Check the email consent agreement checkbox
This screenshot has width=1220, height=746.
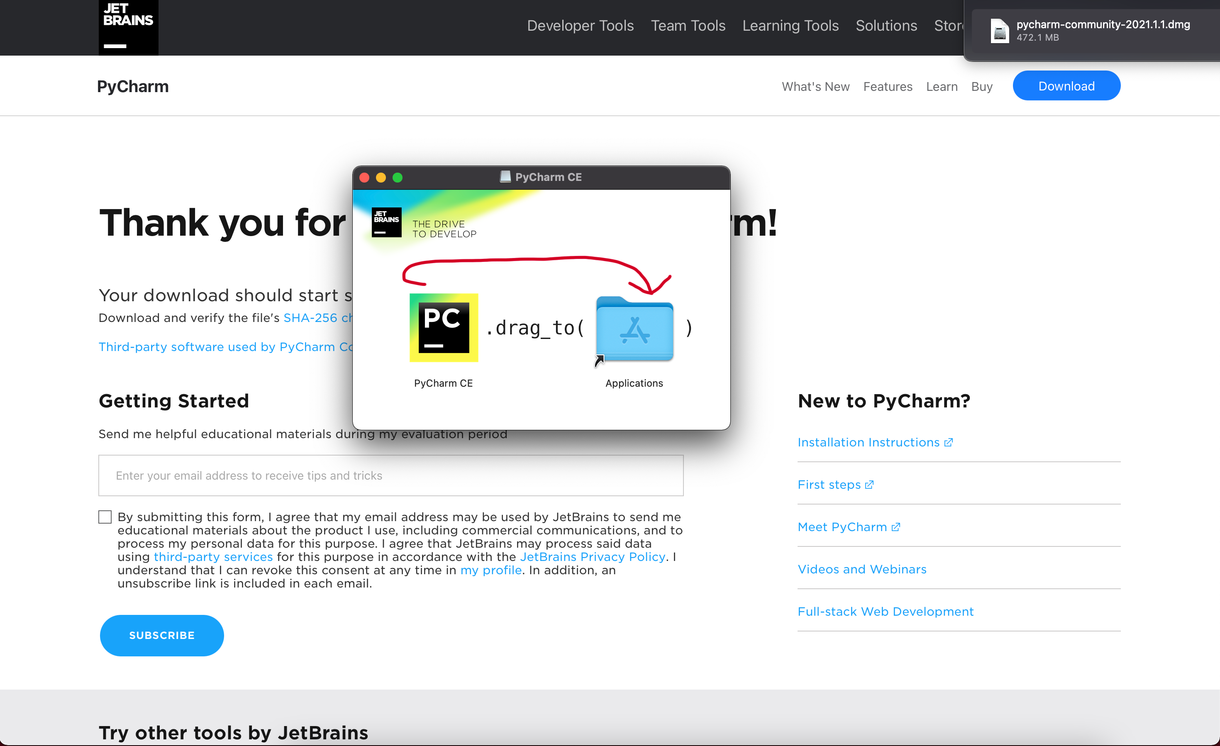click(105, 517)
